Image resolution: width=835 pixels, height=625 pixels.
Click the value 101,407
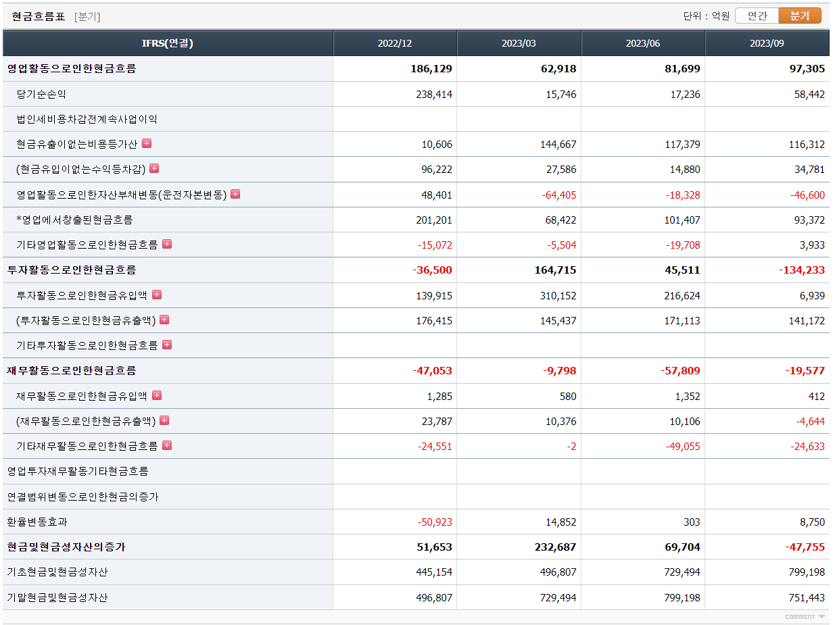coord(682,220)
